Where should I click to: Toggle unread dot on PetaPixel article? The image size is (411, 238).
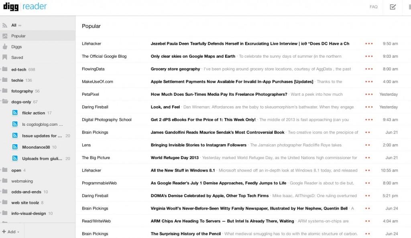368,94
